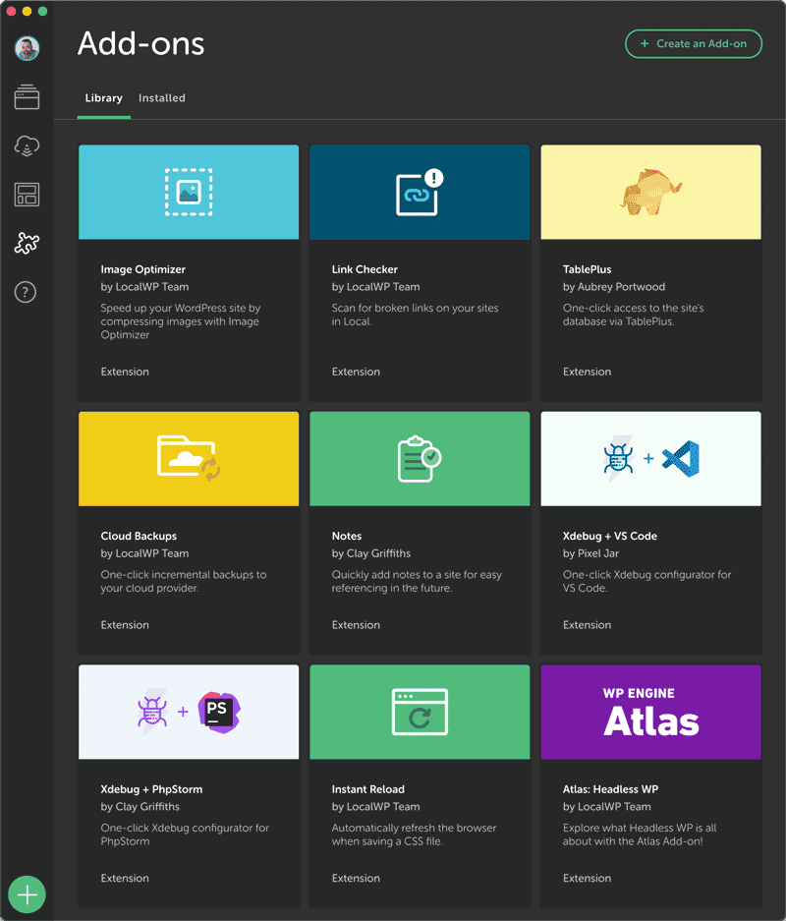The image size is (786, 921).
Task: Click 'by LocalWP Team' under Atlas: Headless WP
Action: pyautogui.click(x=607, y=806)
